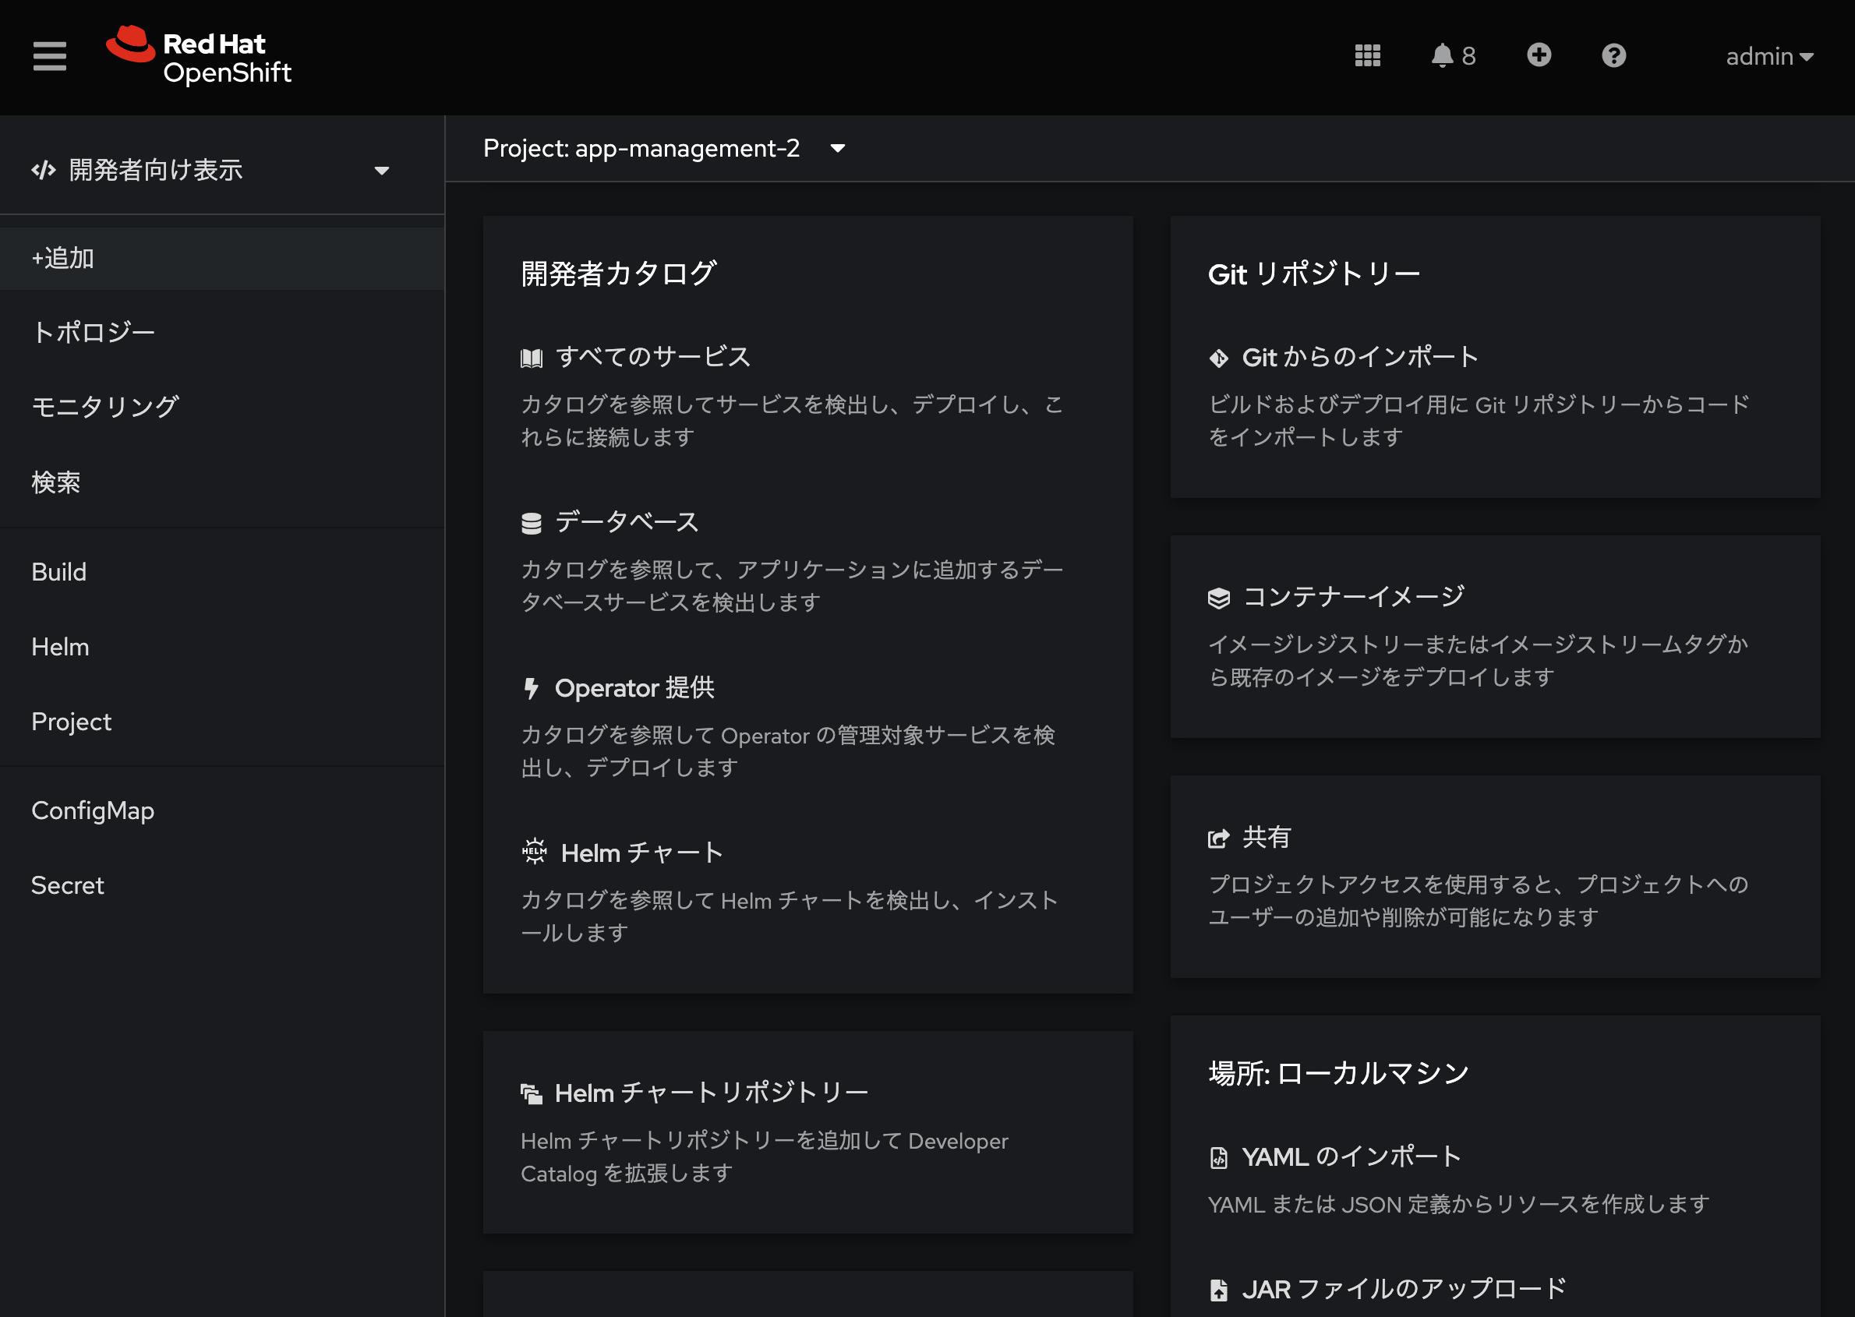Open Project app-management-2 selector
This screenshot has height=1317, width=1855.
[664, 148]
